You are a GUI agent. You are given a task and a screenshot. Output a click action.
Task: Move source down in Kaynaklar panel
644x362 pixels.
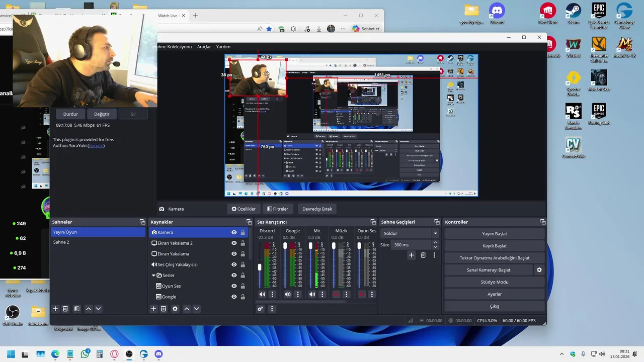[197, 309]
